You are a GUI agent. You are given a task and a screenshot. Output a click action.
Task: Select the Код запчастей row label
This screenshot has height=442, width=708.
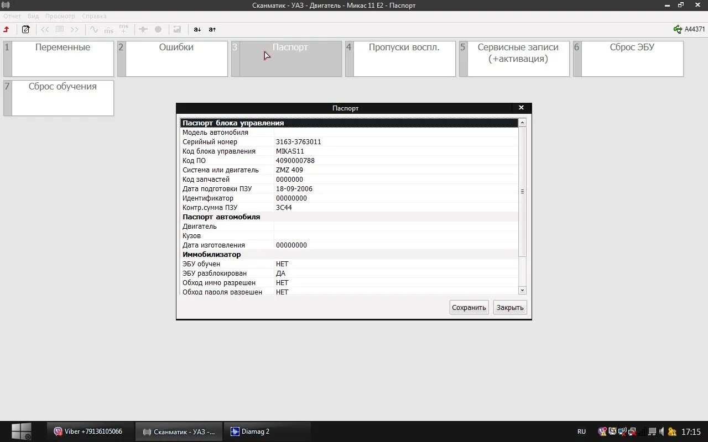pos(206,180)
